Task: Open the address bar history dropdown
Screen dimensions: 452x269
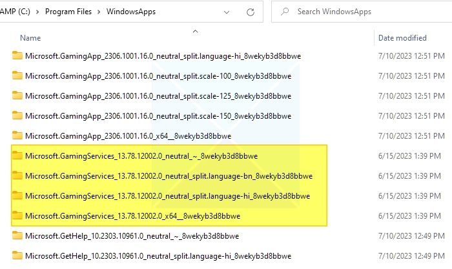Action: coord(227,12)
